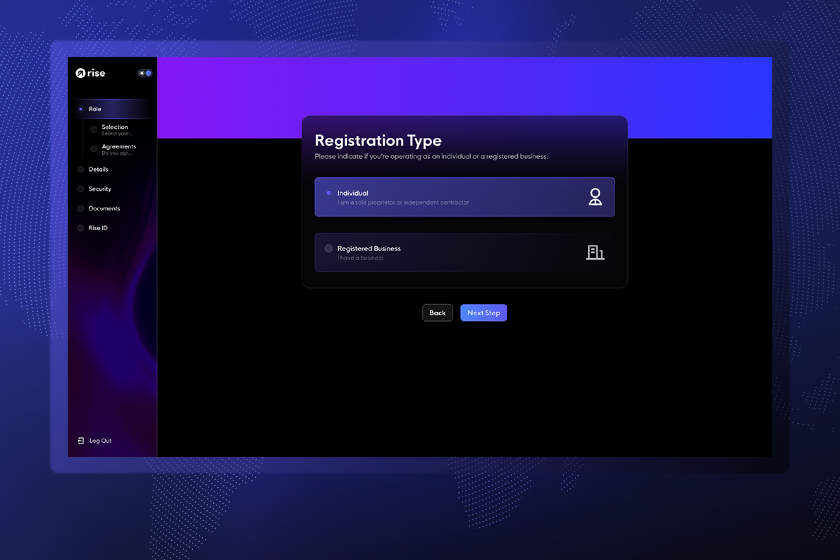Click the Next Step button
The height and width of the screenshot is (560, 840).
(483, 313)
